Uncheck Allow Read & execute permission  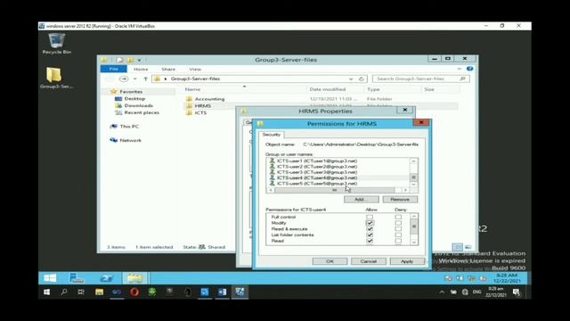pyautogui.click(x=370, y=229)
